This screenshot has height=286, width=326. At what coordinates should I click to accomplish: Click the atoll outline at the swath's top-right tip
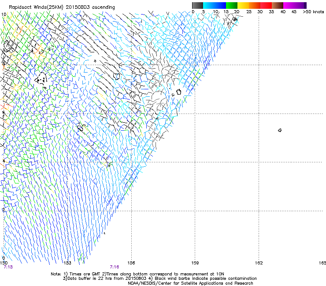coord(235,19)
